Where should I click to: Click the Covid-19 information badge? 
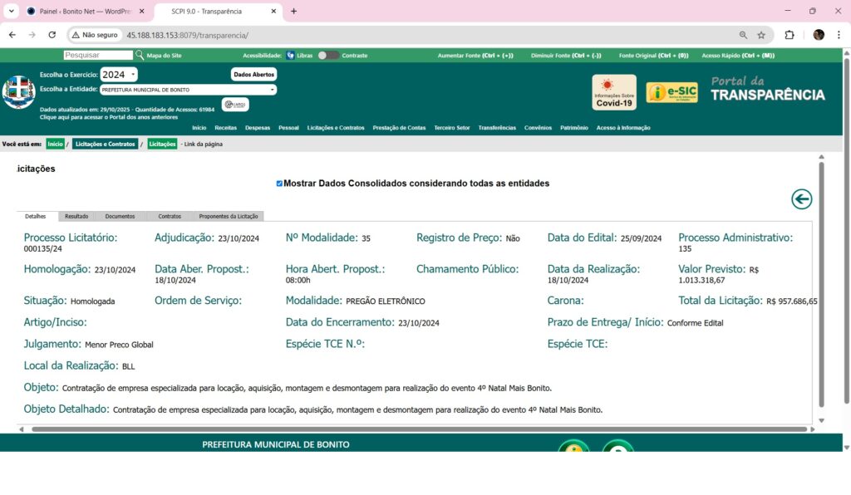(x=614, y=92)
